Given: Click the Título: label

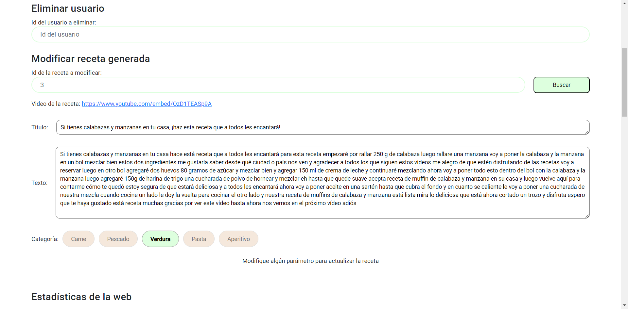Looking at the screenshot, I should point(40,127).
